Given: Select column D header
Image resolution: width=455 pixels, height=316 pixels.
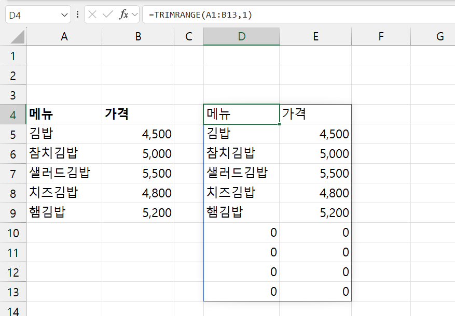Looking at the screenshot, I should [241, 36].
